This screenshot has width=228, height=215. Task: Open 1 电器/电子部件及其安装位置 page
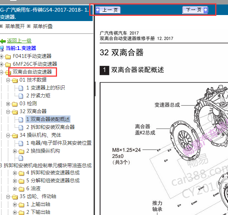coord(59,143)
